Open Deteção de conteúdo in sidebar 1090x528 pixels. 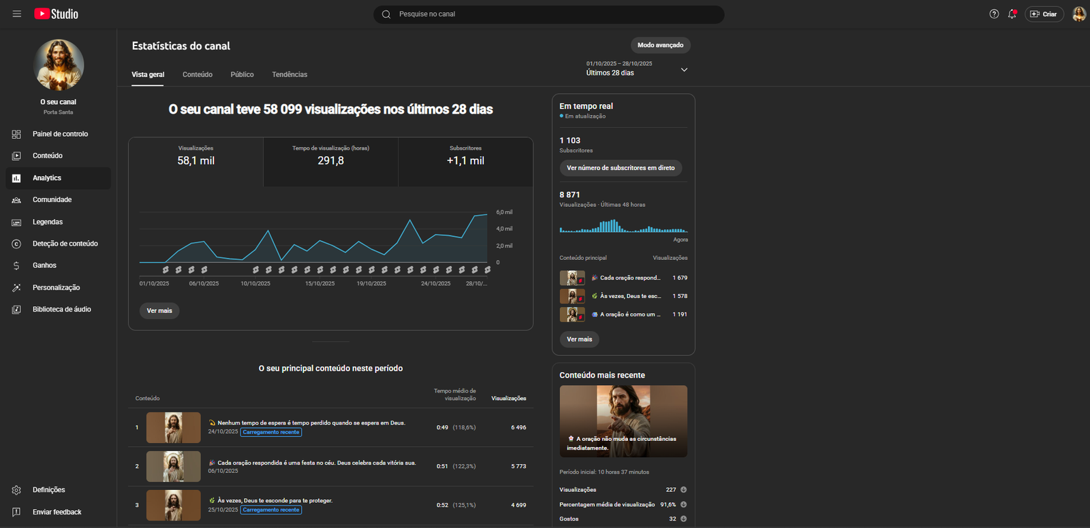click(x=65, y=244)
